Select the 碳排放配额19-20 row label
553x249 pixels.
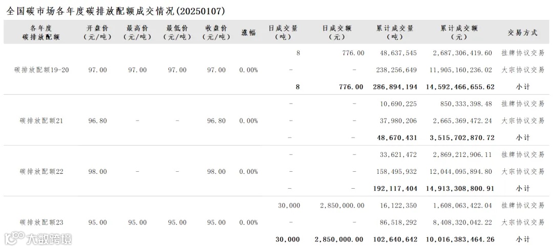click(41, 70)
